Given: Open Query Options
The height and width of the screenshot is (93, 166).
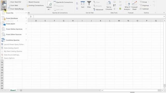Looking at the screenshot, I should tap(14, 58).
